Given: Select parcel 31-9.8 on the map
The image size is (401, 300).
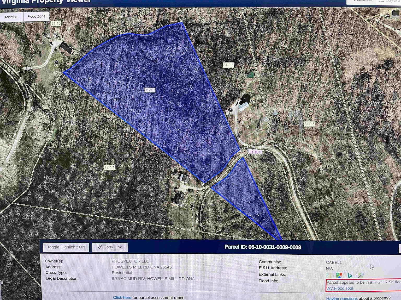Looking at the screenshot, I should click(309, 124).
